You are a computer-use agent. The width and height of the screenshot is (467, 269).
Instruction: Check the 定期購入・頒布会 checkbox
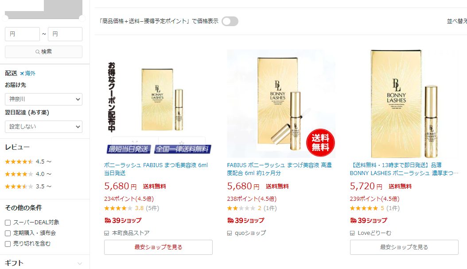pos(8,233)
